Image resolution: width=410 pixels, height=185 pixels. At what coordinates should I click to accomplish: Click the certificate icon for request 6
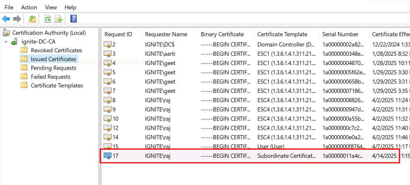point(107,82)
